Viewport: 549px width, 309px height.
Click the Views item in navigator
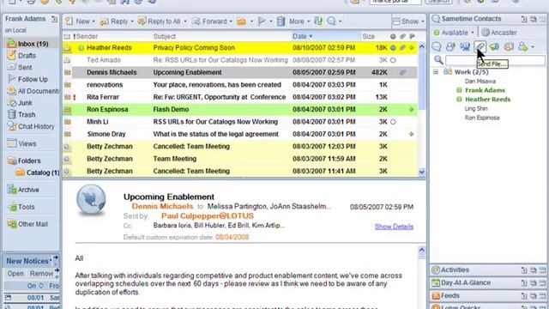click(21, 143)
